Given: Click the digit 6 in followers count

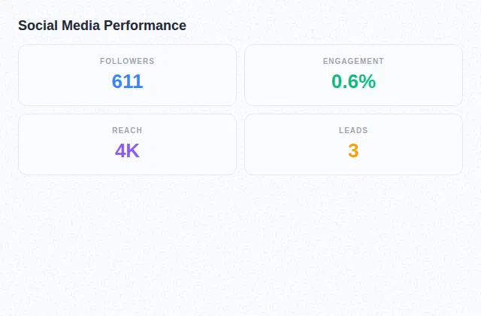Looking at the screenshot, I should coord(118,82).
